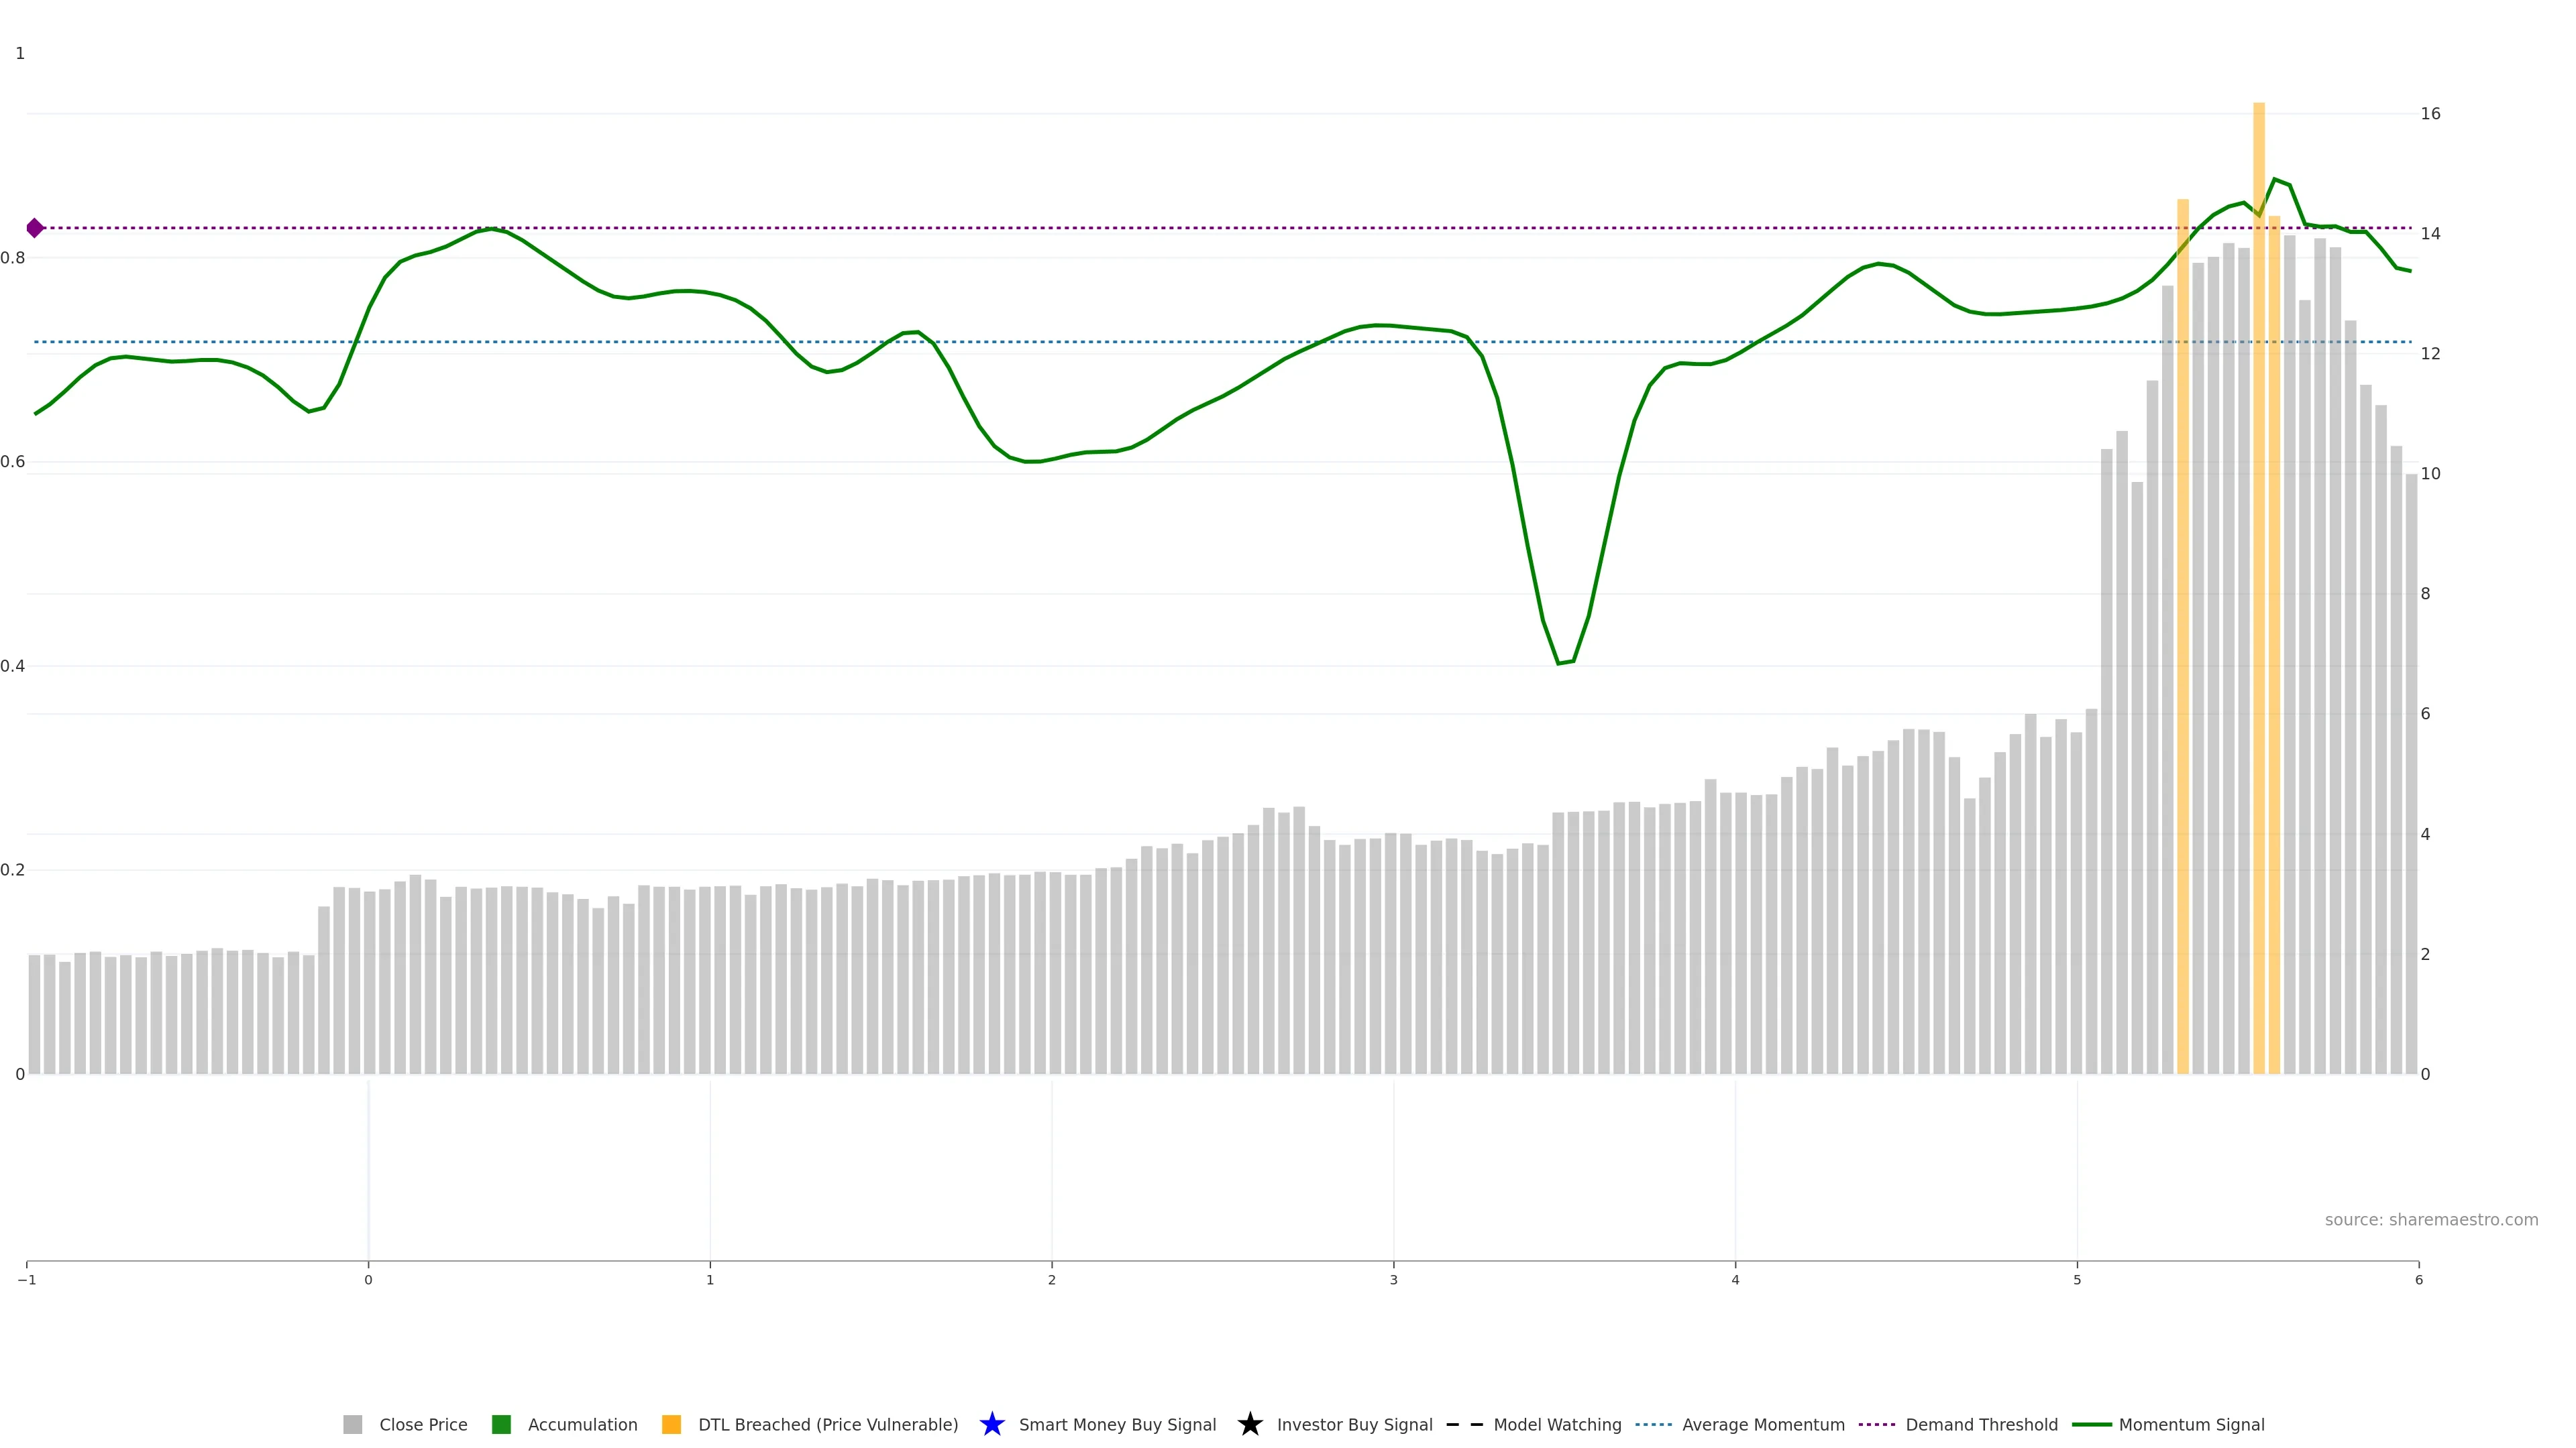This screenshot has width=2576, height=1448.
Task: Click the purple diamond marker on threshold line
Action: 35,228
